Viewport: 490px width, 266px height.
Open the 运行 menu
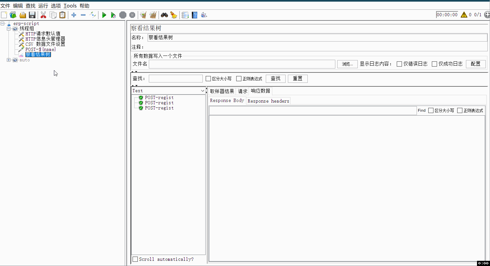pos(43,6)
